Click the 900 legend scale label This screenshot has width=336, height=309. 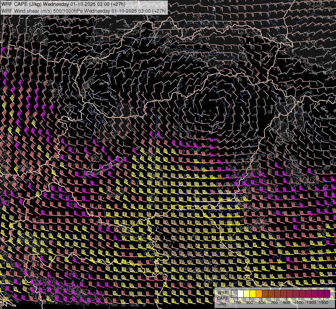(x=287, y=302)
